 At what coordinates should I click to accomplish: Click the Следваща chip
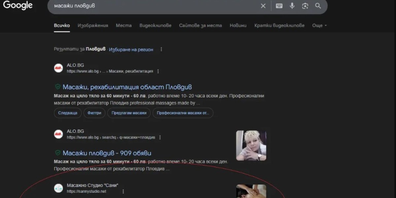click(68, 113)
